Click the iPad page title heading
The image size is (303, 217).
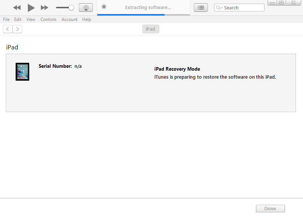coord(12,47)
